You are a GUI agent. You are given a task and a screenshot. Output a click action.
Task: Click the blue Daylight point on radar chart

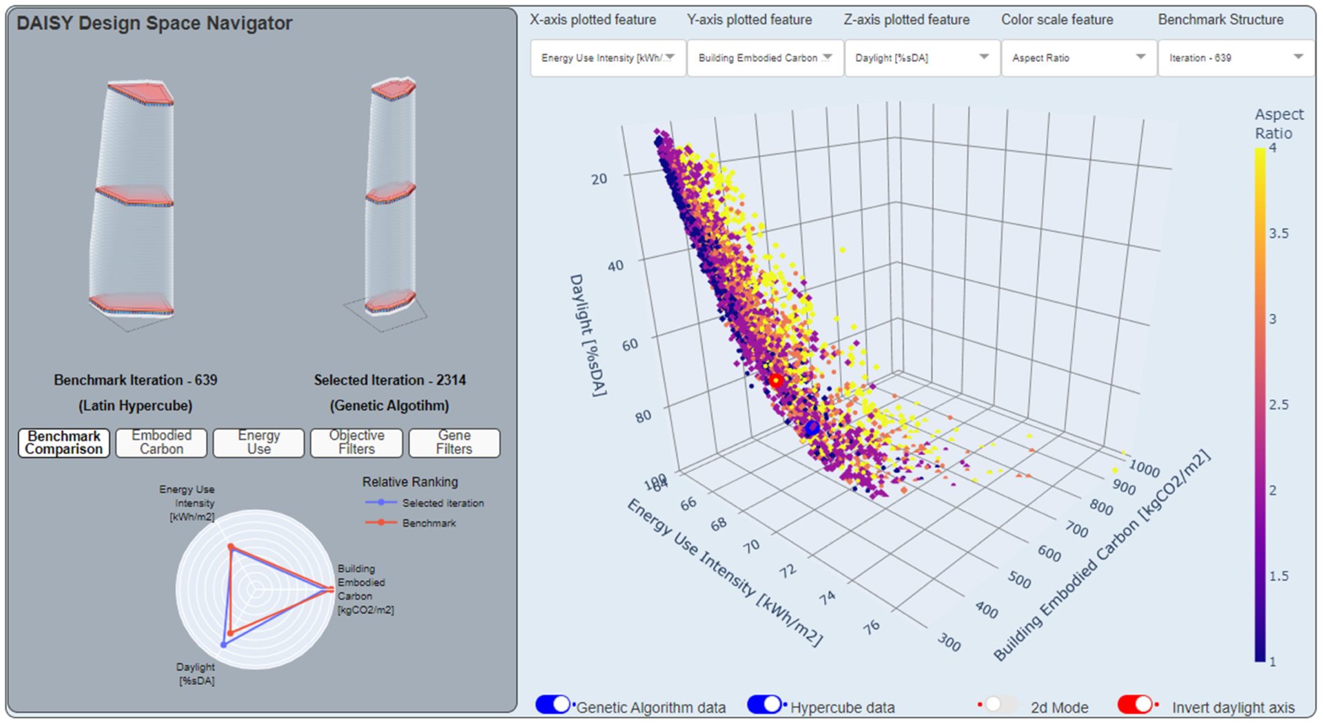(223, 644)
